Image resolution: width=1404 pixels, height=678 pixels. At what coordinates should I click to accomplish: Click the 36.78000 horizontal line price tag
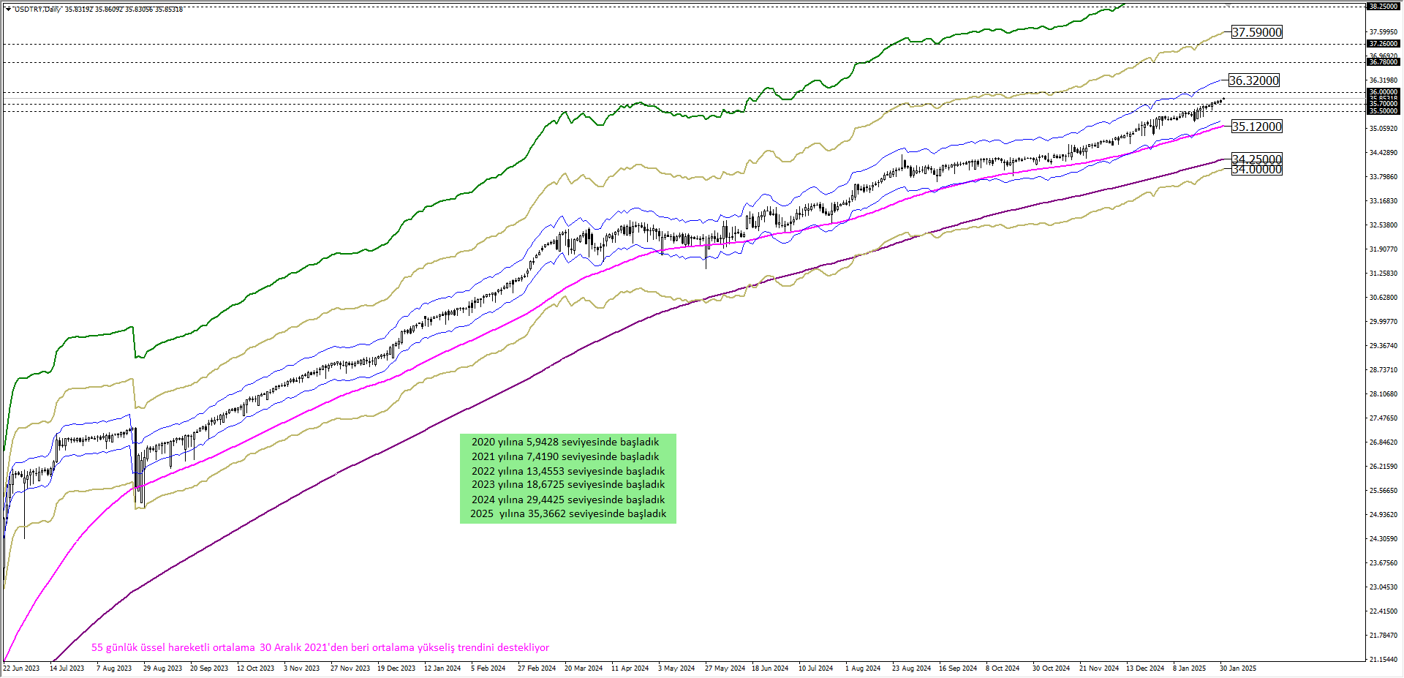(1383, 62)
